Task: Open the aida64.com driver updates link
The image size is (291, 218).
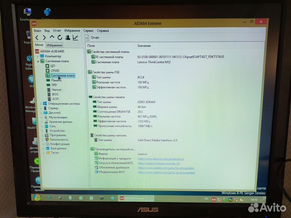Action: point(166,168)
